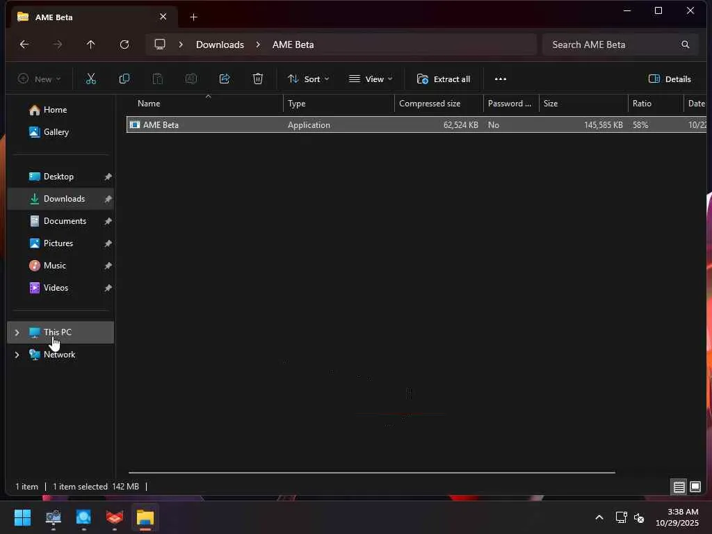Screen dimensions: 712x534
Task: Open the Sort dropdown
Action: click(309, 79)
